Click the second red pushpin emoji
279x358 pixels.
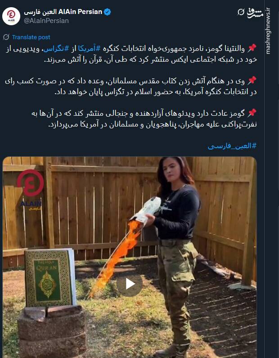(x=252, y=81)
